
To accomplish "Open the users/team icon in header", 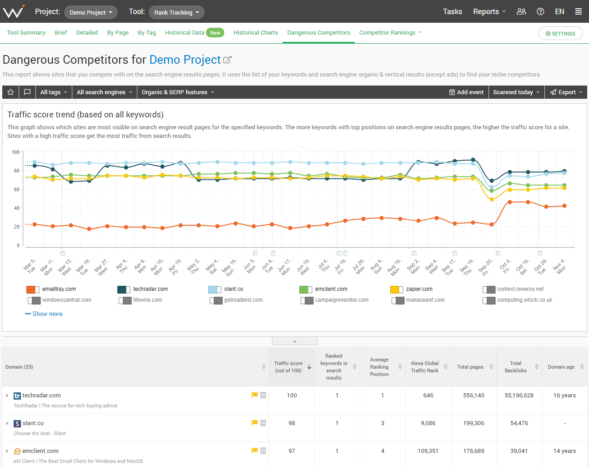I will tap(521, 11).
